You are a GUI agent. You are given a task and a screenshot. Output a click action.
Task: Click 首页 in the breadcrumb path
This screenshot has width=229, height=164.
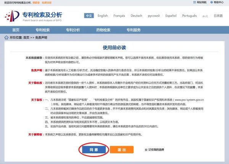[x=26, y=38]
